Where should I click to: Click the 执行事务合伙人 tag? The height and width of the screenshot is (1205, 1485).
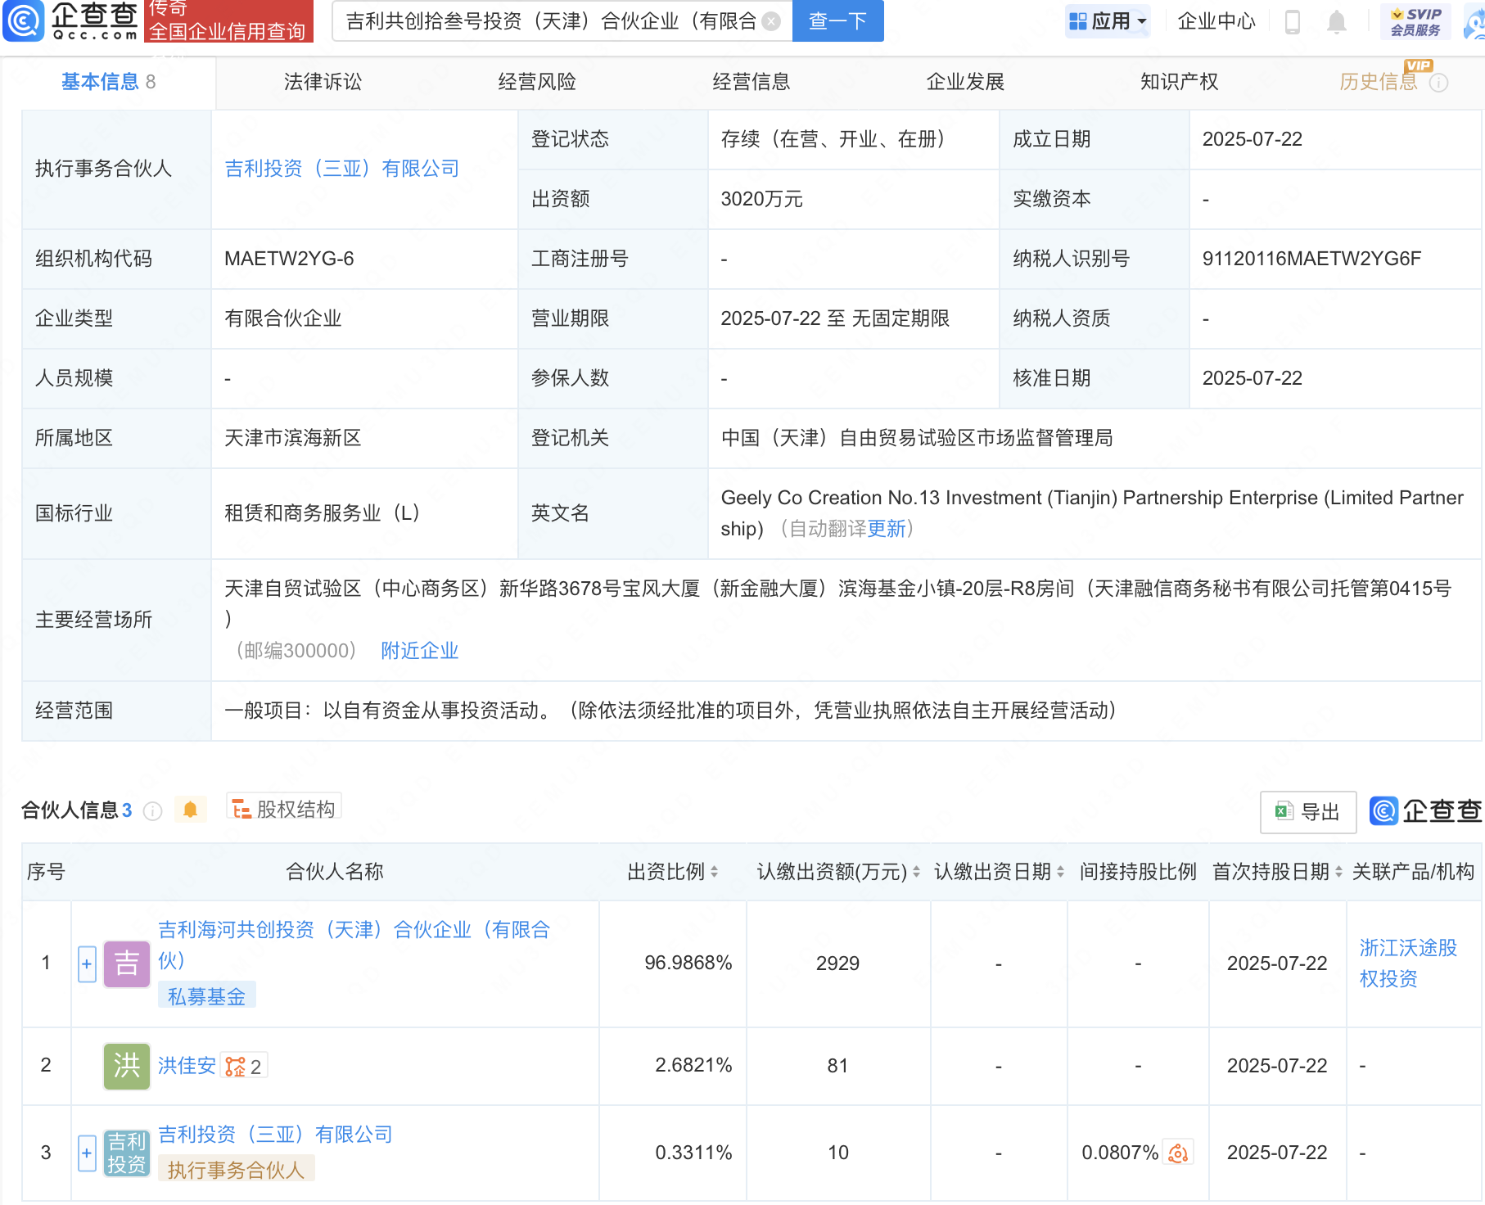[x=237, y=1170]
